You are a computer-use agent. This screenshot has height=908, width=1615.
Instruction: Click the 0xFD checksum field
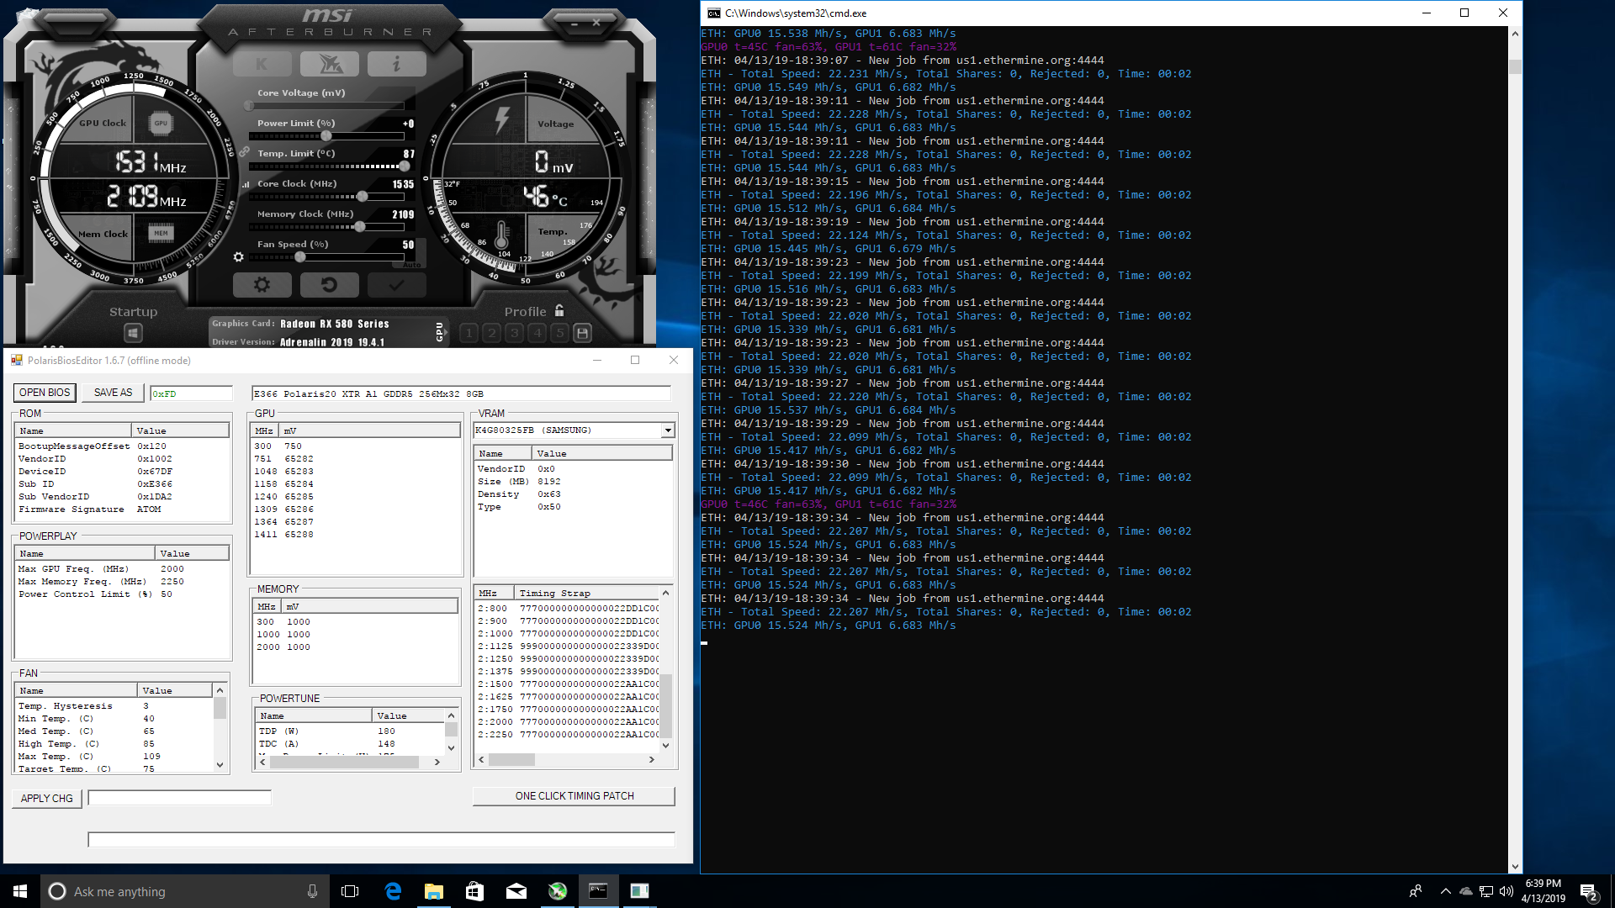click(x=191, y=393)
